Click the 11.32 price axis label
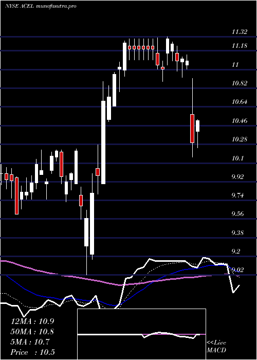 pyautogui.click(x=240, y=32)
